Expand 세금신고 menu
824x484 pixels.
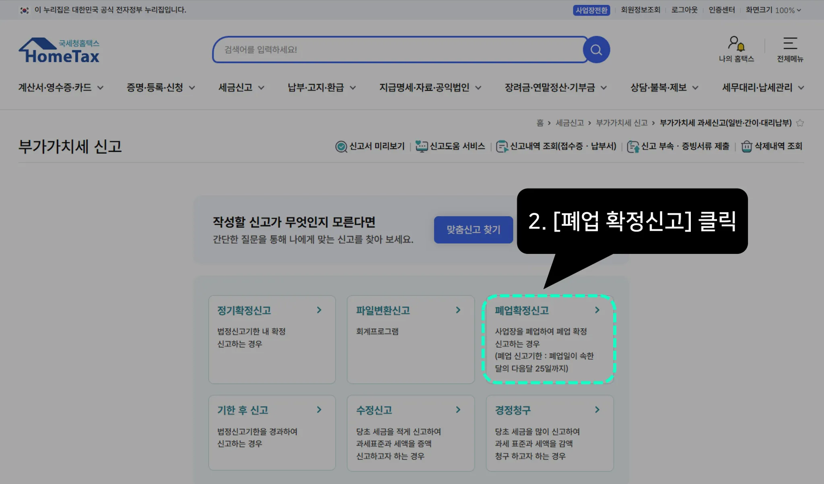coord(241,88)
